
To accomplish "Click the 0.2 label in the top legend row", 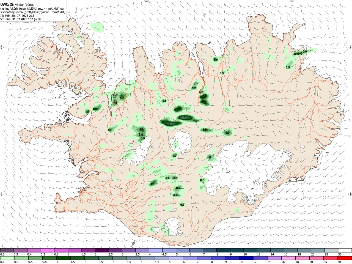I will click(x=2, y=254).
